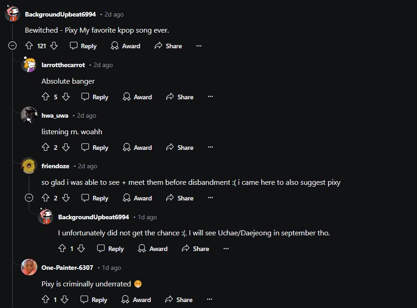Share BackgroundUpbeat6994's reply about Uchae/Daejeong
417x308 pixels.
(195, 249)
